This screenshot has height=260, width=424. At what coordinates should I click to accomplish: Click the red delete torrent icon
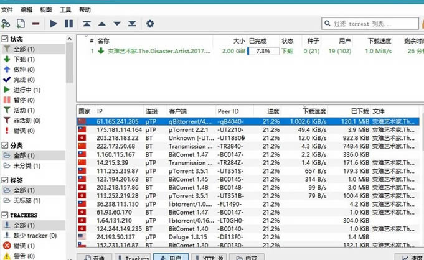[x=35, y=24]
